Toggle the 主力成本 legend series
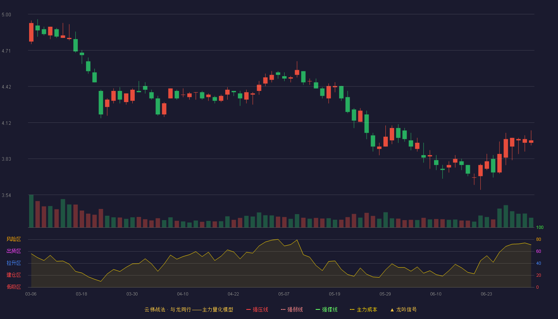This screenshot has height=319, width=558. coord(363,309)
